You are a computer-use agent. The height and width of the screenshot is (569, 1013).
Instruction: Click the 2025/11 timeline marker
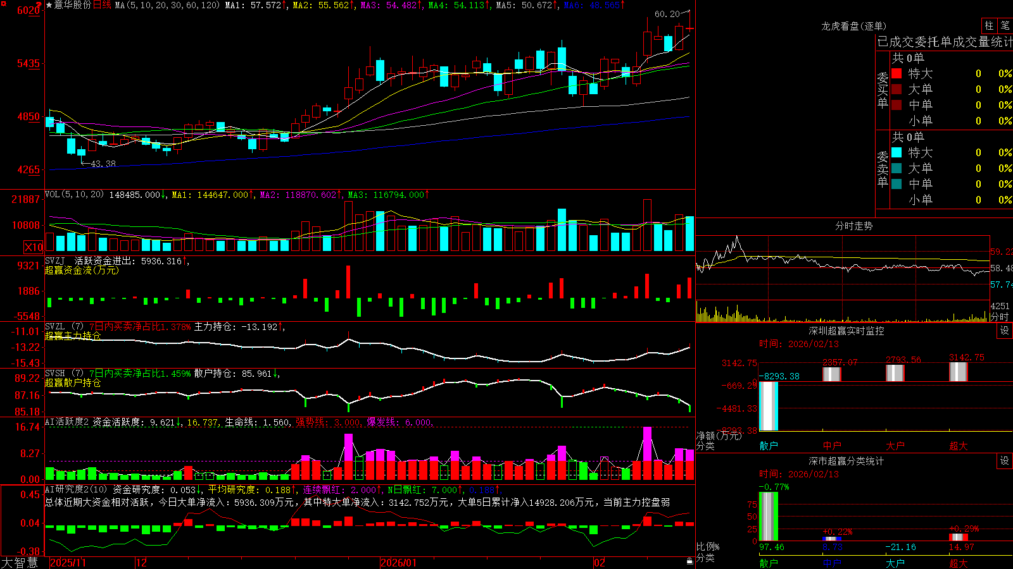coord(68,563)
